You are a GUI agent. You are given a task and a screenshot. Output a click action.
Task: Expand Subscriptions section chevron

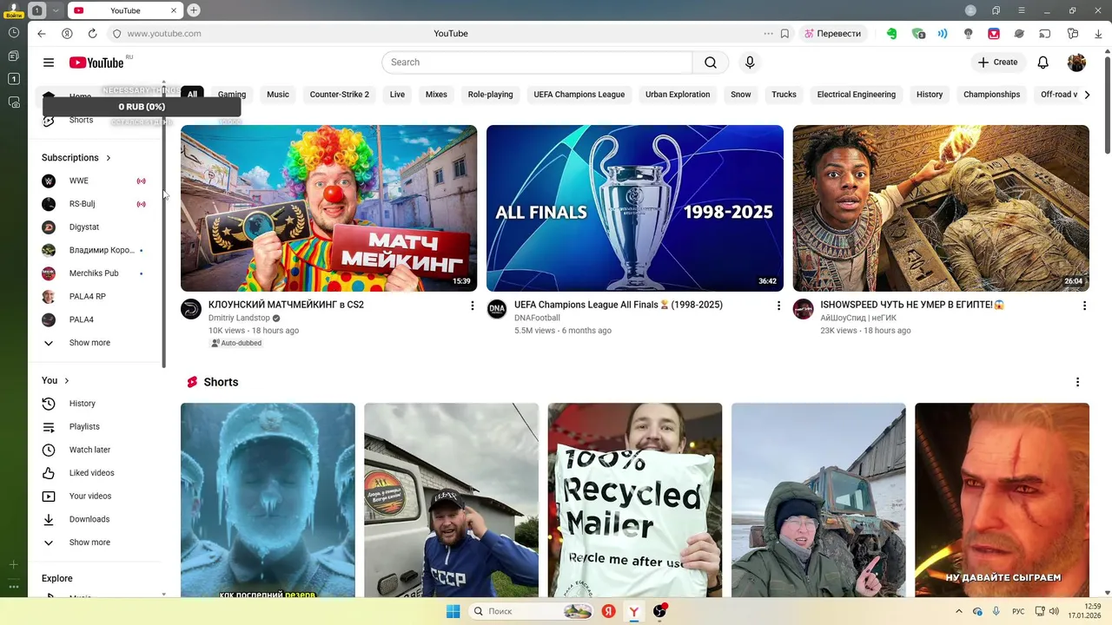[109, 158]
